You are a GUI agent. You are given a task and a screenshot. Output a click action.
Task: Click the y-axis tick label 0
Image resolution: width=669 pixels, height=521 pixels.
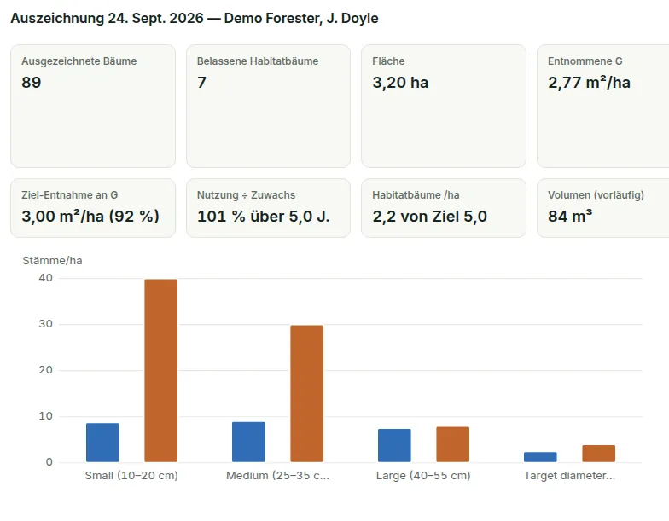[x=49, y=462]
